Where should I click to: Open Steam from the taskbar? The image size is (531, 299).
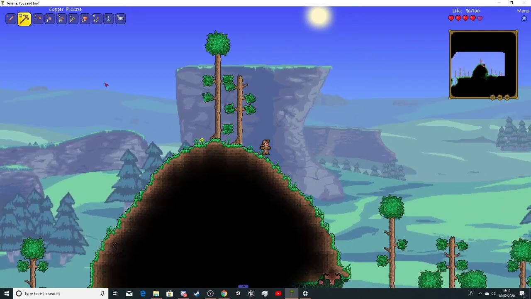point(197,294)
